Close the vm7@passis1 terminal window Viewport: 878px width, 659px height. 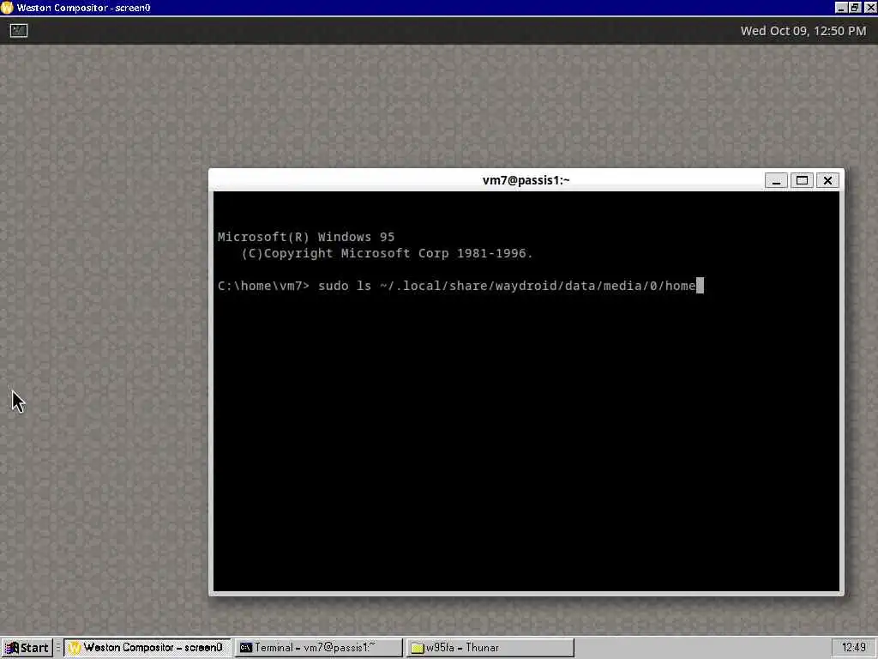pos(827,180)
